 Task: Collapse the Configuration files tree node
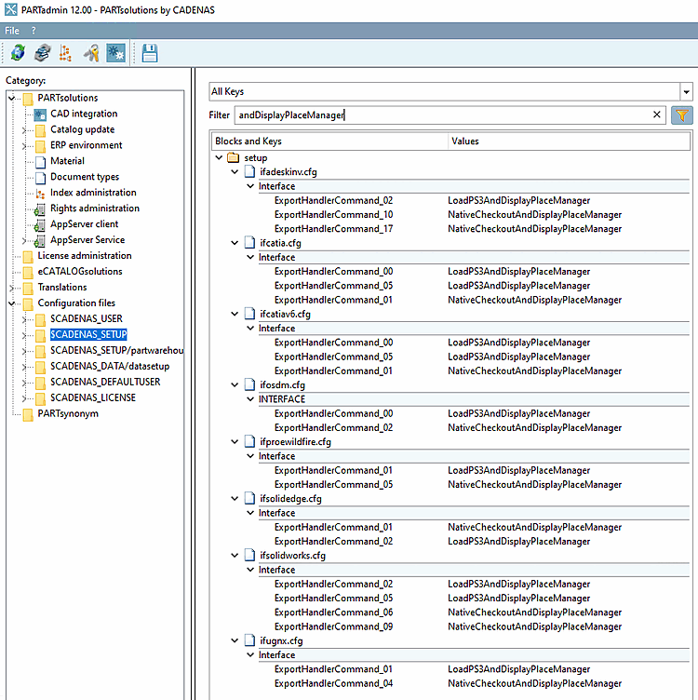point(12,303)
